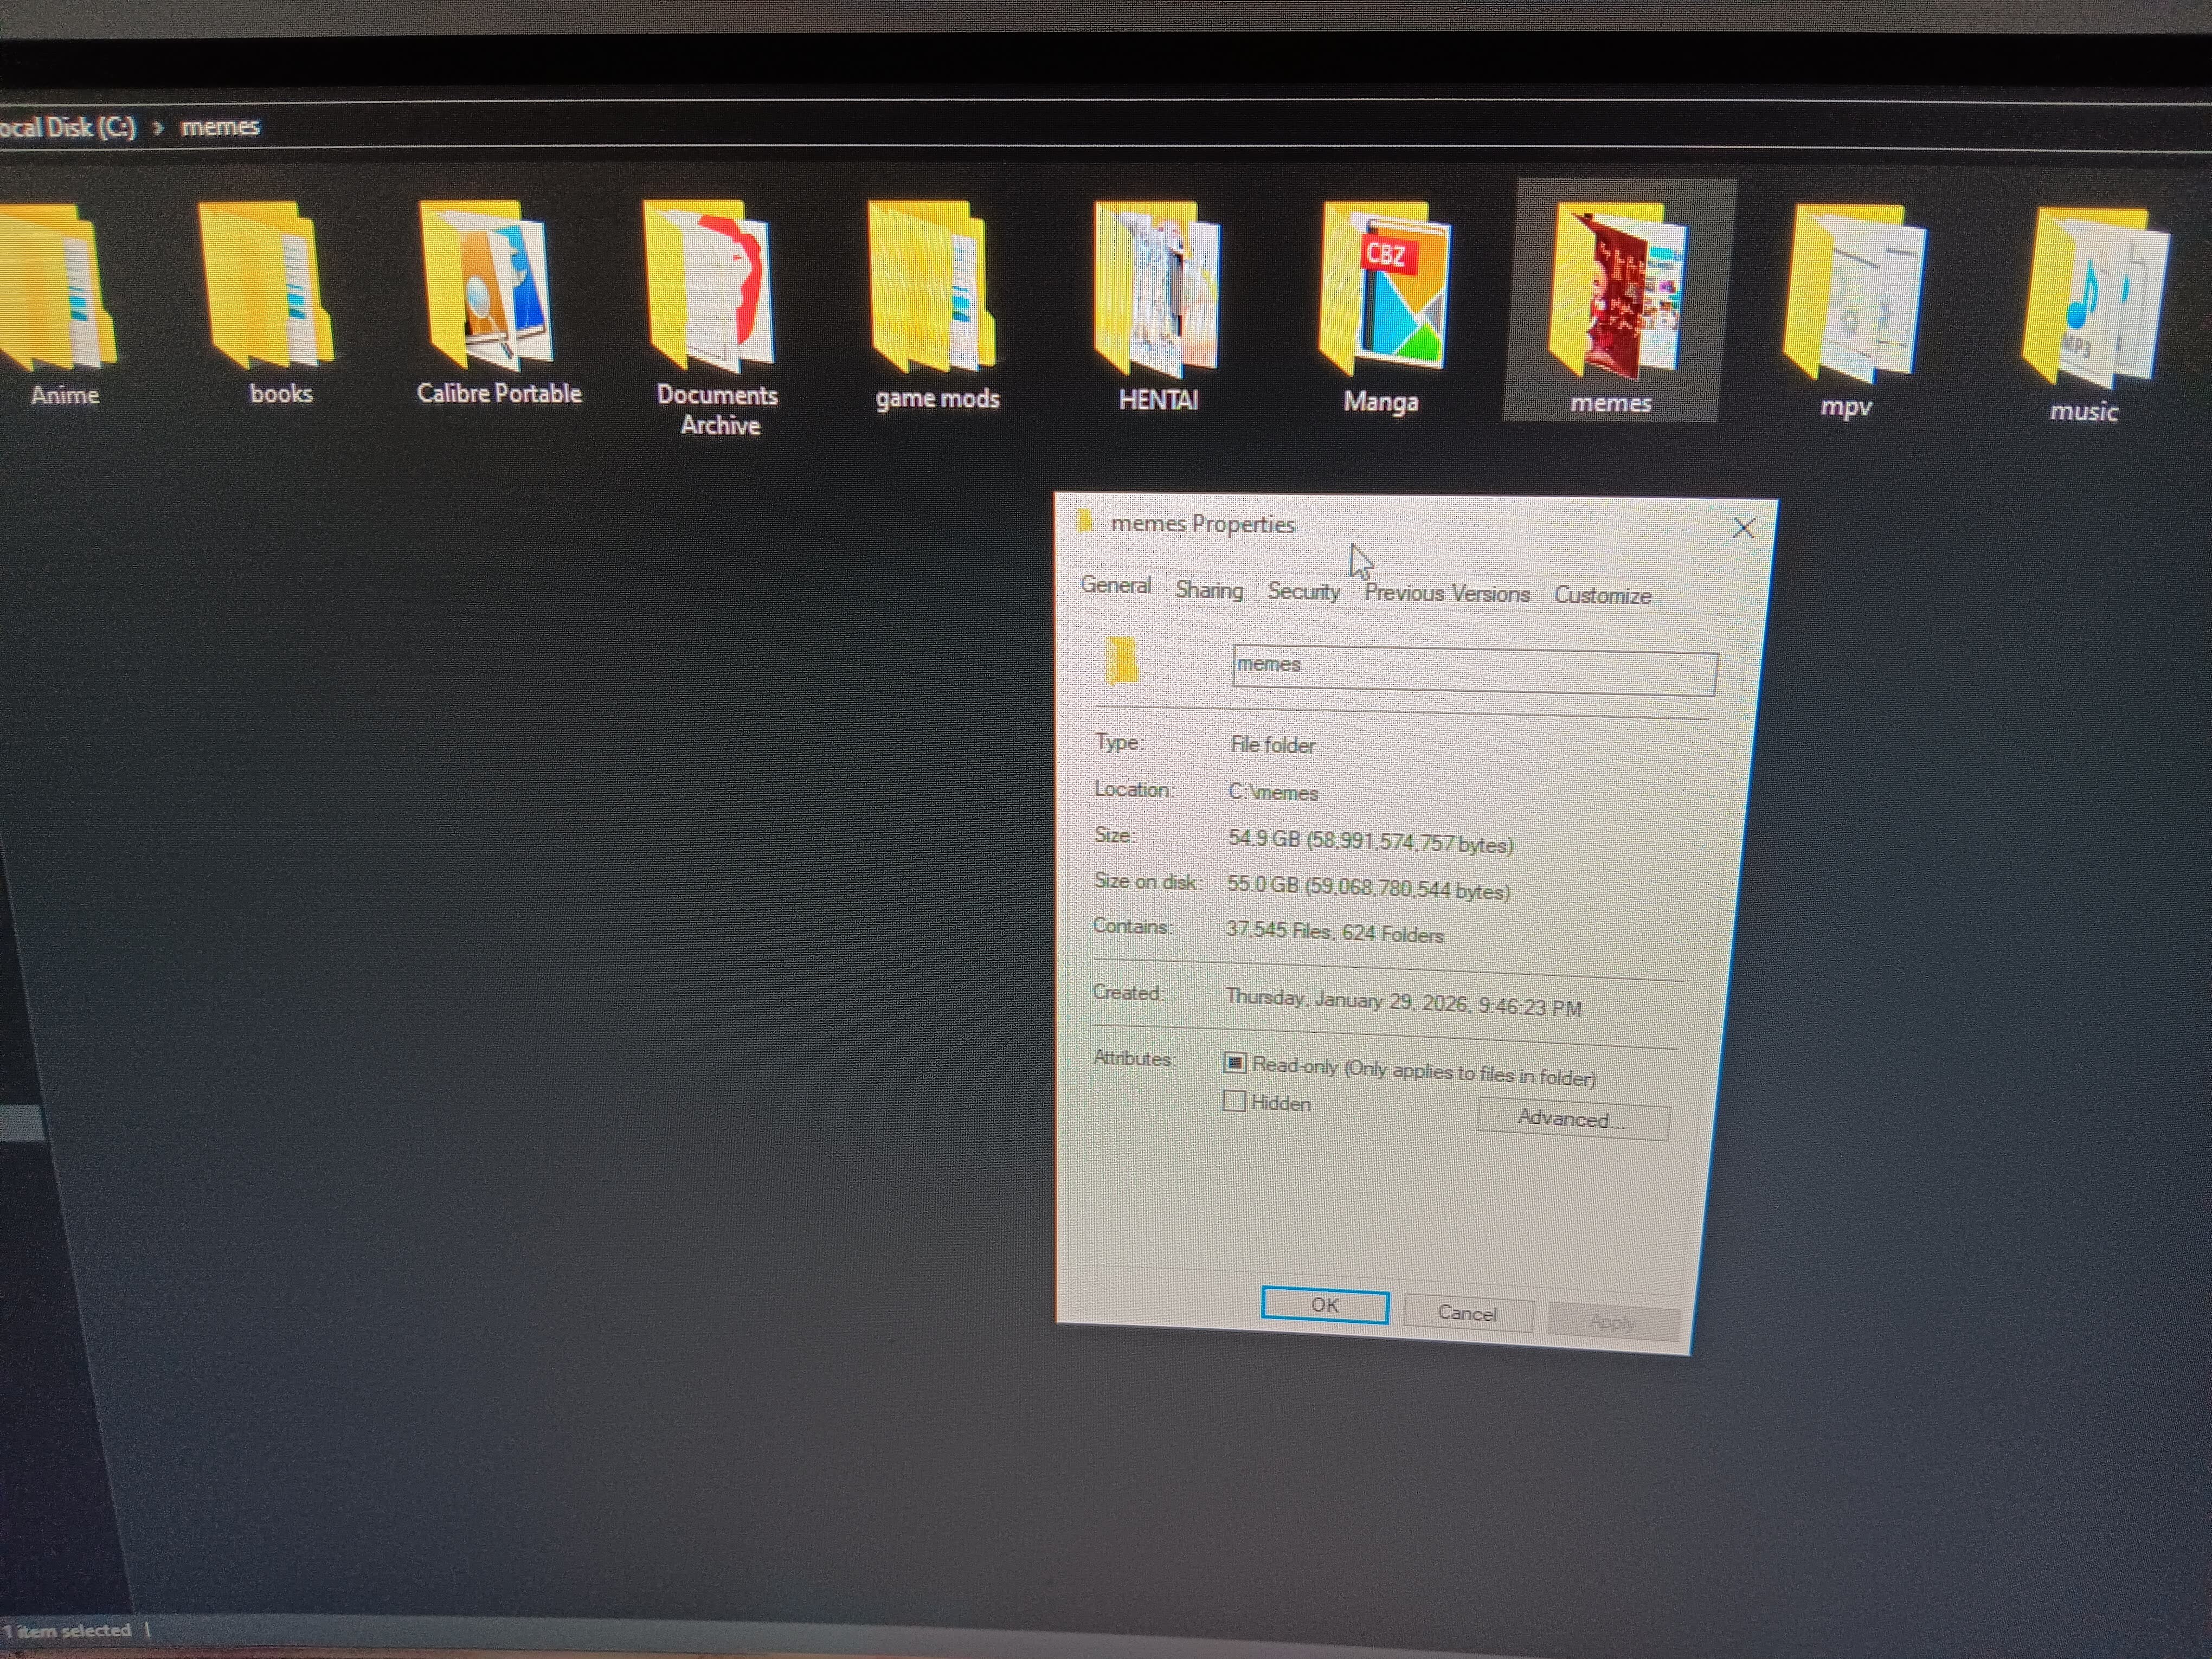Open the Security tab
2212x1659 pixels.
pyautogui.click(x=1303, y=592)
